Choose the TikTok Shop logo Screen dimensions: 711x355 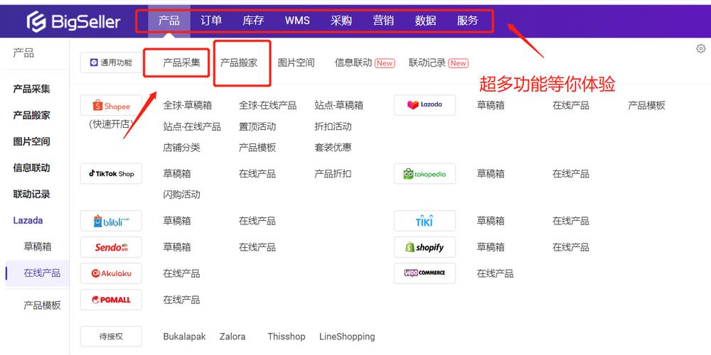pos(111,174)
